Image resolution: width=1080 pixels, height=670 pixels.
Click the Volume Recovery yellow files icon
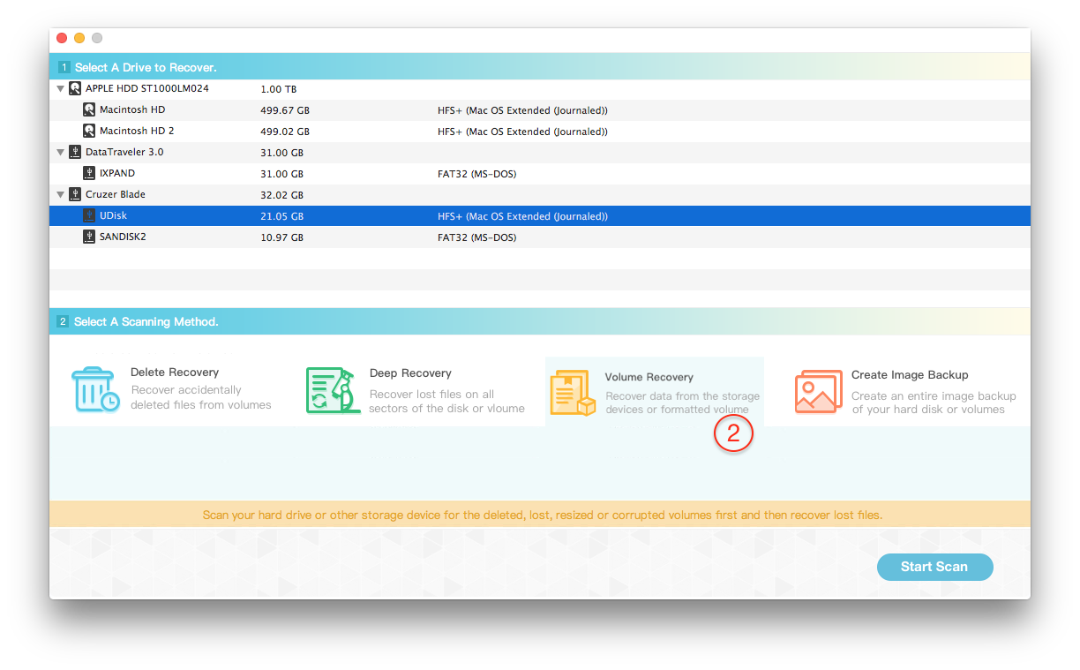click(x=572, y=393)
